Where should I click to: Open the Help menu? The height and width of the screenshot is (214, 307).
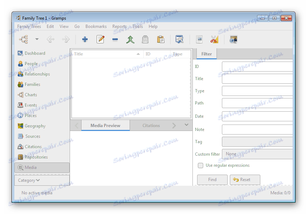pos(153,26)
